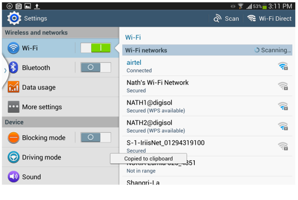The height and width of the screenshot is (200, 298).
Task: Open Data usage menu entry
Action: (x=60, y=87)
